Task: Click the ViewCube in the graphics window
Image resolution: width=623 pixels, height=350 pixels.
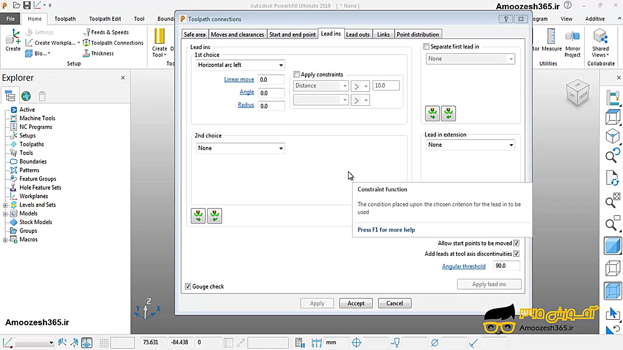Action: coord(578,92)
